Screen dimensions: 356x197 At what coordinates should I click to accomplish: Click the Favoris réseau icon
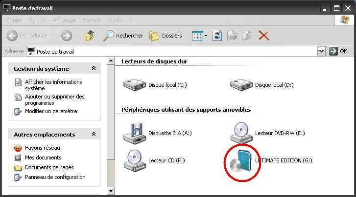click(18, 148)
